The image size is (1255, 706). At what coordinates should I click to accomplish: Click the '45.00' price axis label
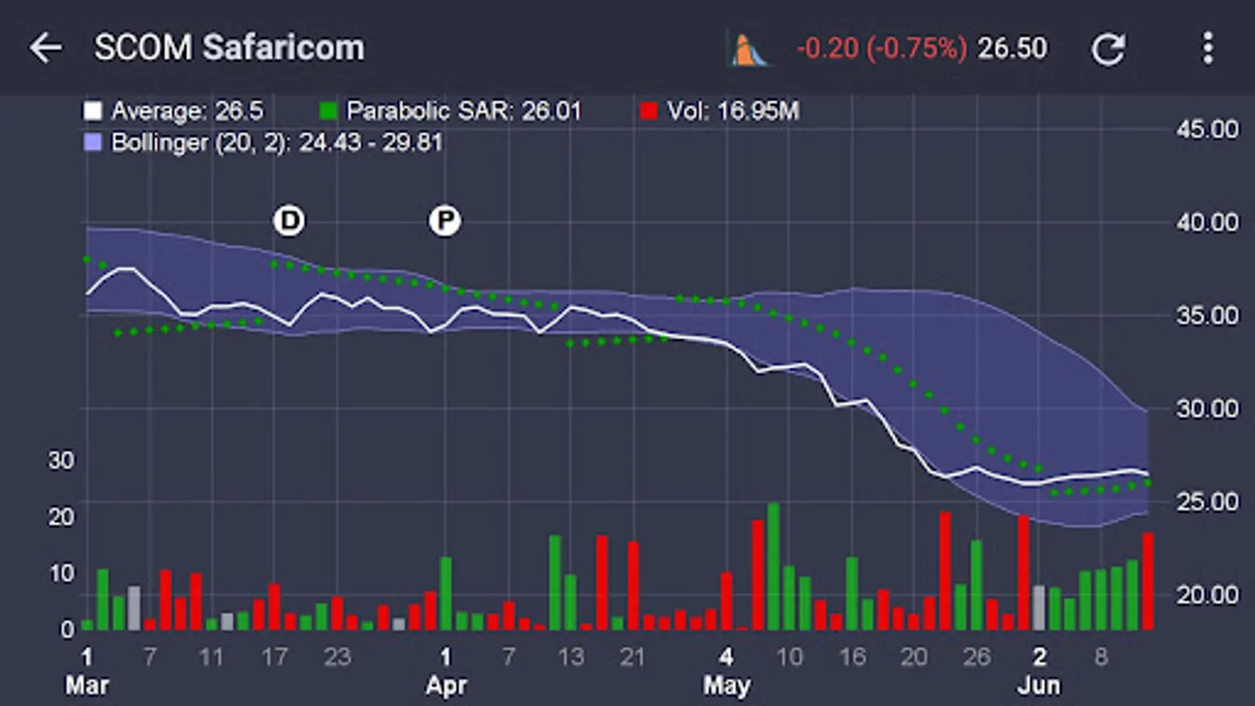1207,129
